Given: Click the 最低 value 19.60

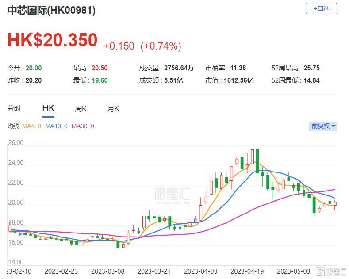Looking at the screenshot, I should [x=100, y=80].
